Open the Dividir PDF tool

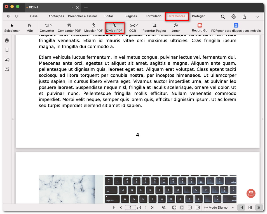coord(114,28)
